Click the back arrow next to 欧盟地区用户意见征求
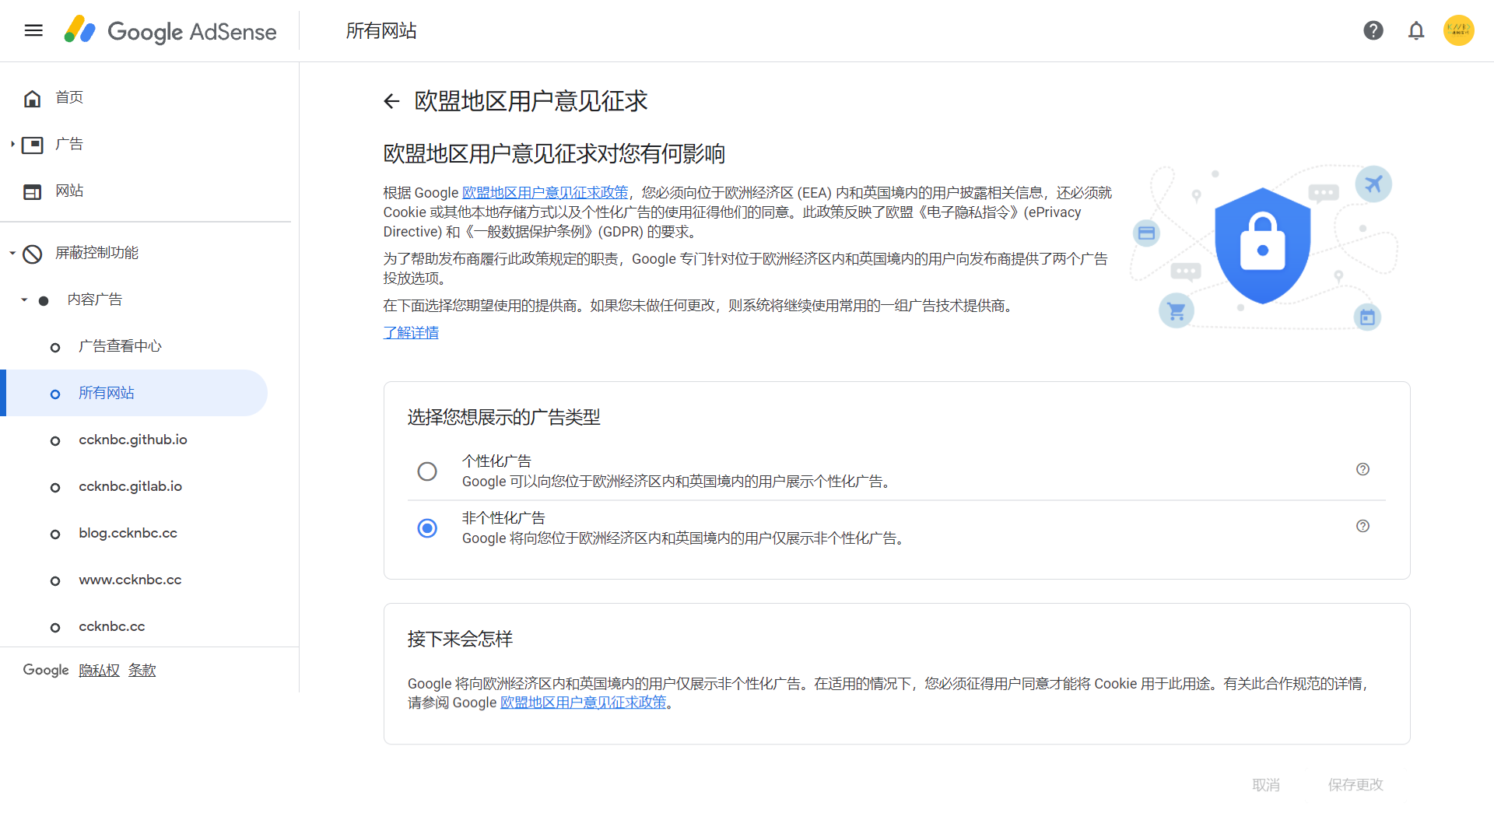The height and width of the screenshot is (827, 1494). click(391, 101)
